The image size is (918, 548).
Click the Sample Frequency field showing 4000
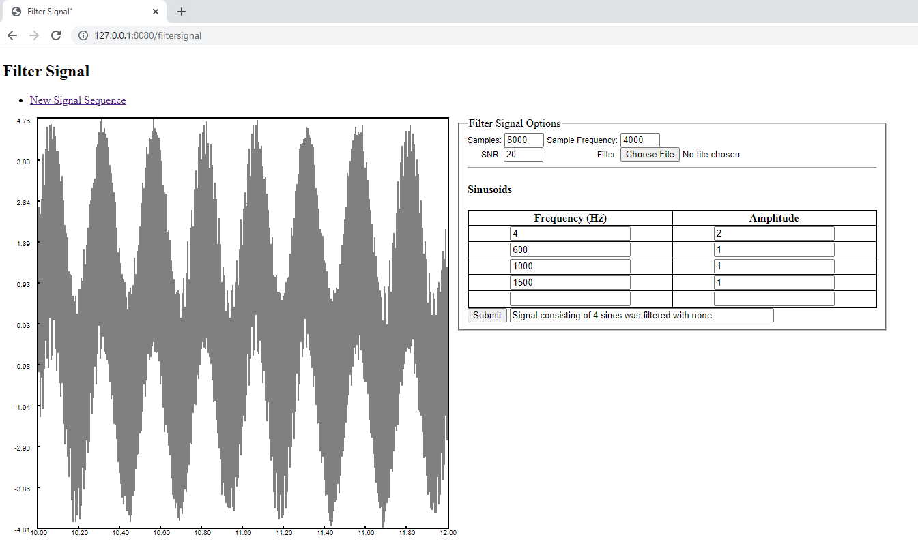click(640, 140)
